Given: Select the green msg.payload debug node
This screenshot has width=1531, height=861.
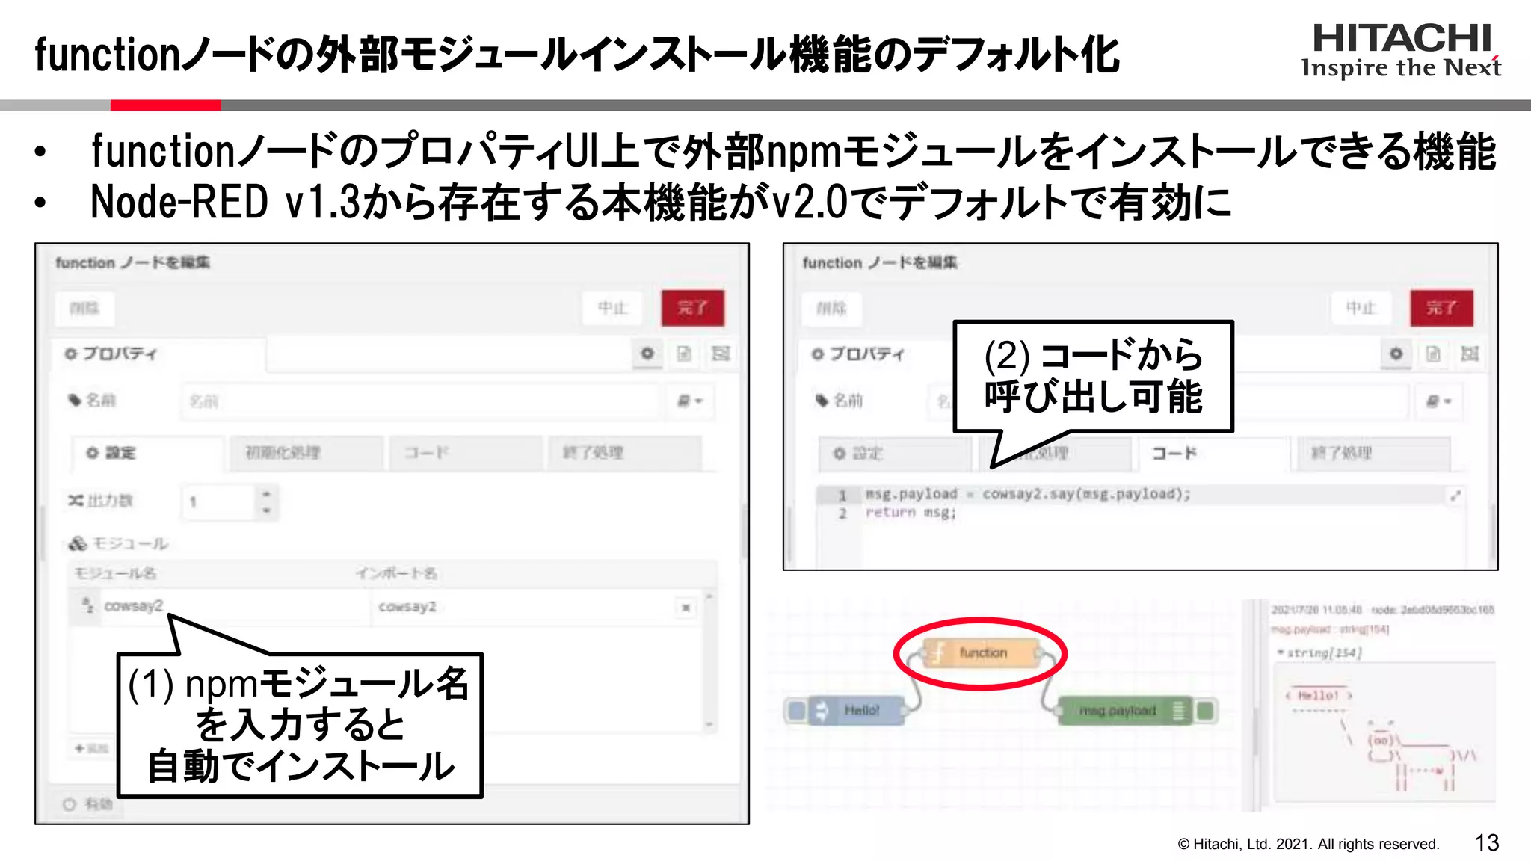Looking at the screenshot, I should click(x=1124, y=711).
